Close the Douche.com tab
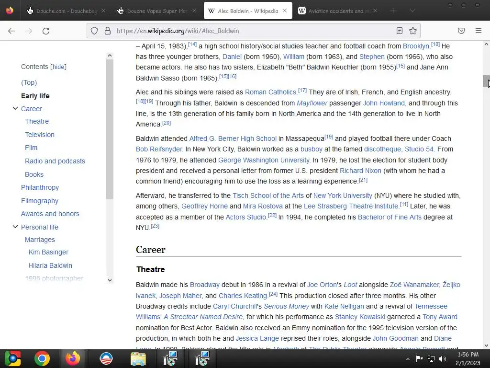Image resolution: width=490 pixels, height=368 pixels. [103, 11]
